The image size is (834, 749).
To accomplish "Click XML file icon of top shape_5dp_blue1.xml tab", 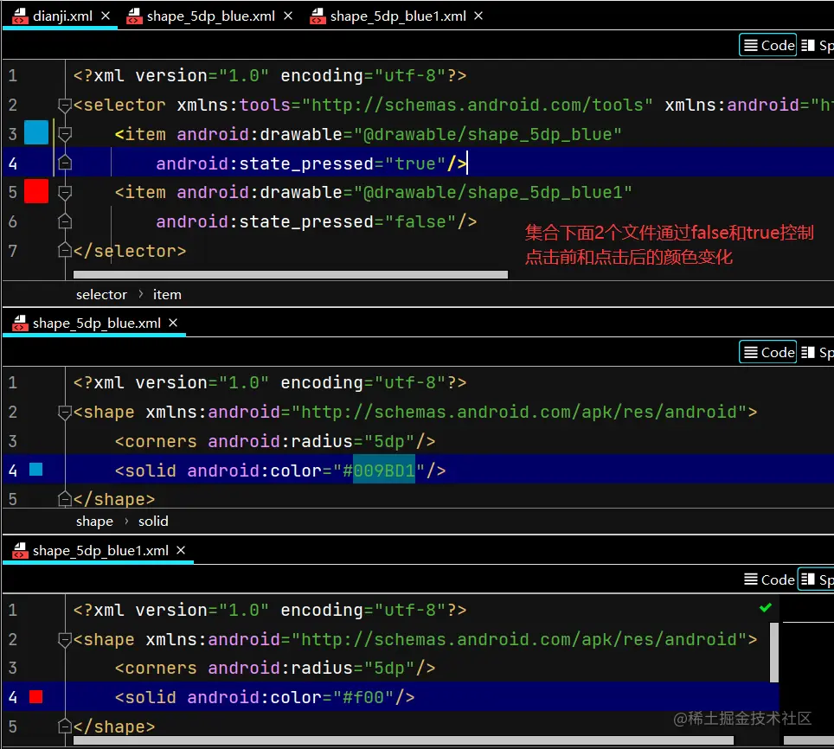I will tap(318, 16).
